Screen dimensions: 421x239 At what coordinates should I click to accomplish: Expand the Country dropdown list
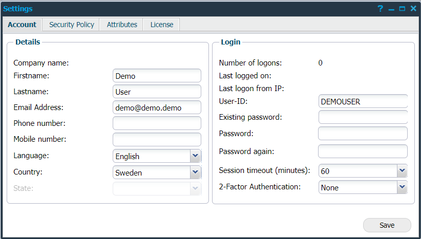195,172
